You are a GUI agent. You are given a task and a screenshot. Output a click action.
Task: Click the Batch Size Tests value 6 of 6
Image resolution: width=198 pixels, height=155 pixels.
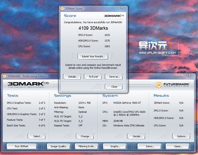pyautogui.click(x=42, y=125)
